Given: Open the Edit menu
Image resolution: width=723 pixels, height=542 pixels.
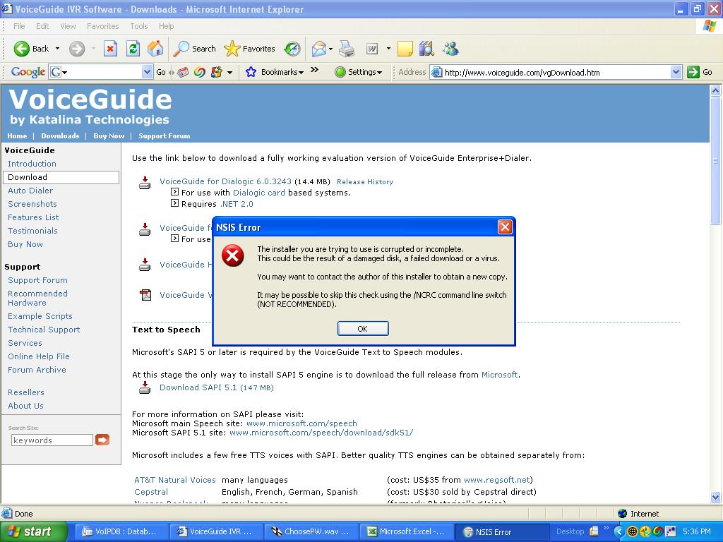Looking at the screenshot, I should 42,26.
